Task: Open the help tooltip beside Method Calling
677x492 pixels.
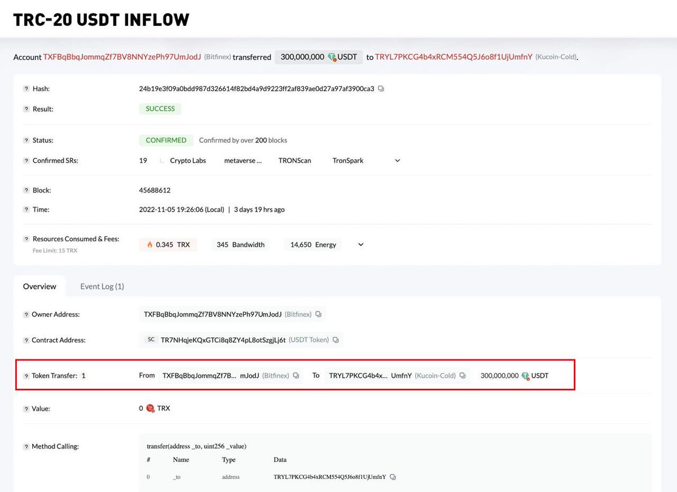Action: click(26, 446)
